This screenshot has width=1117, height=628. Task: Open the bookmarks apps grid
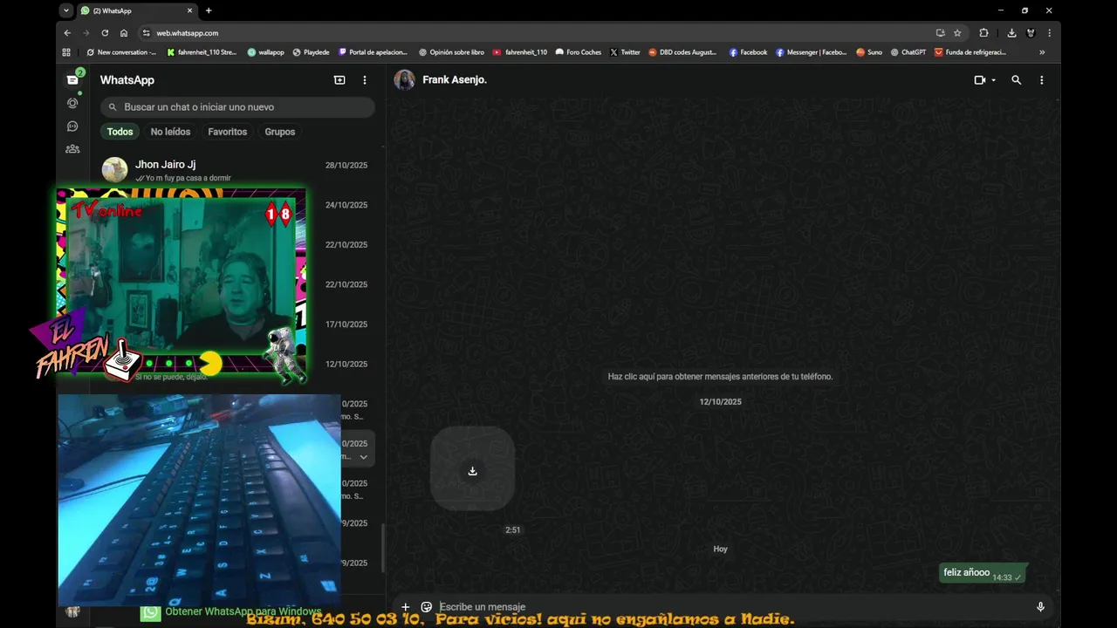[66, 52]
